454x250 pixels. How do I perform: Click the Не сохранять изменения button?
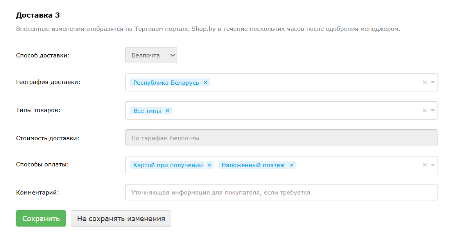click(121, 219)
